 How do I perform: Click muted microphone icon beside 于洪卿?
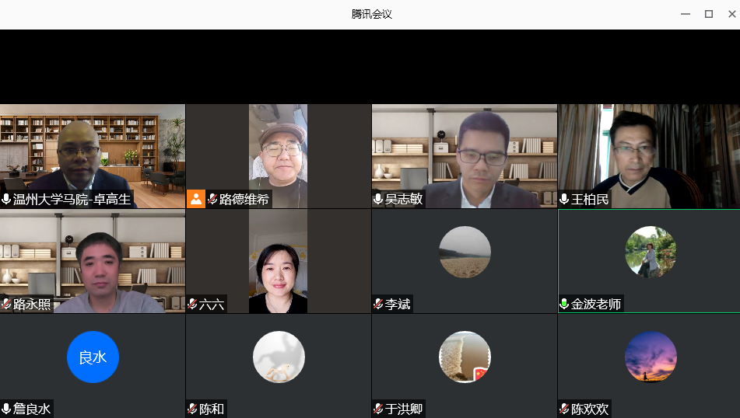click(378, 409)
